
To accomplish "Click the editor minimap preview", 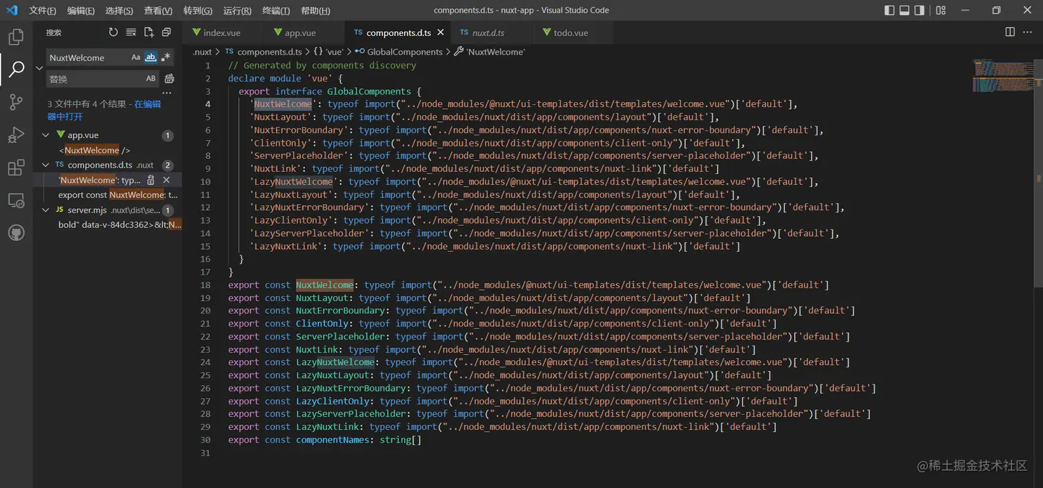I will (x=1003, y=75).
